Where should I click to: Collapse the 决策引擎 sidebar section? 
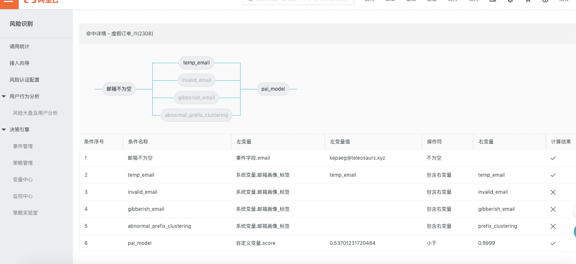[4, 130]
